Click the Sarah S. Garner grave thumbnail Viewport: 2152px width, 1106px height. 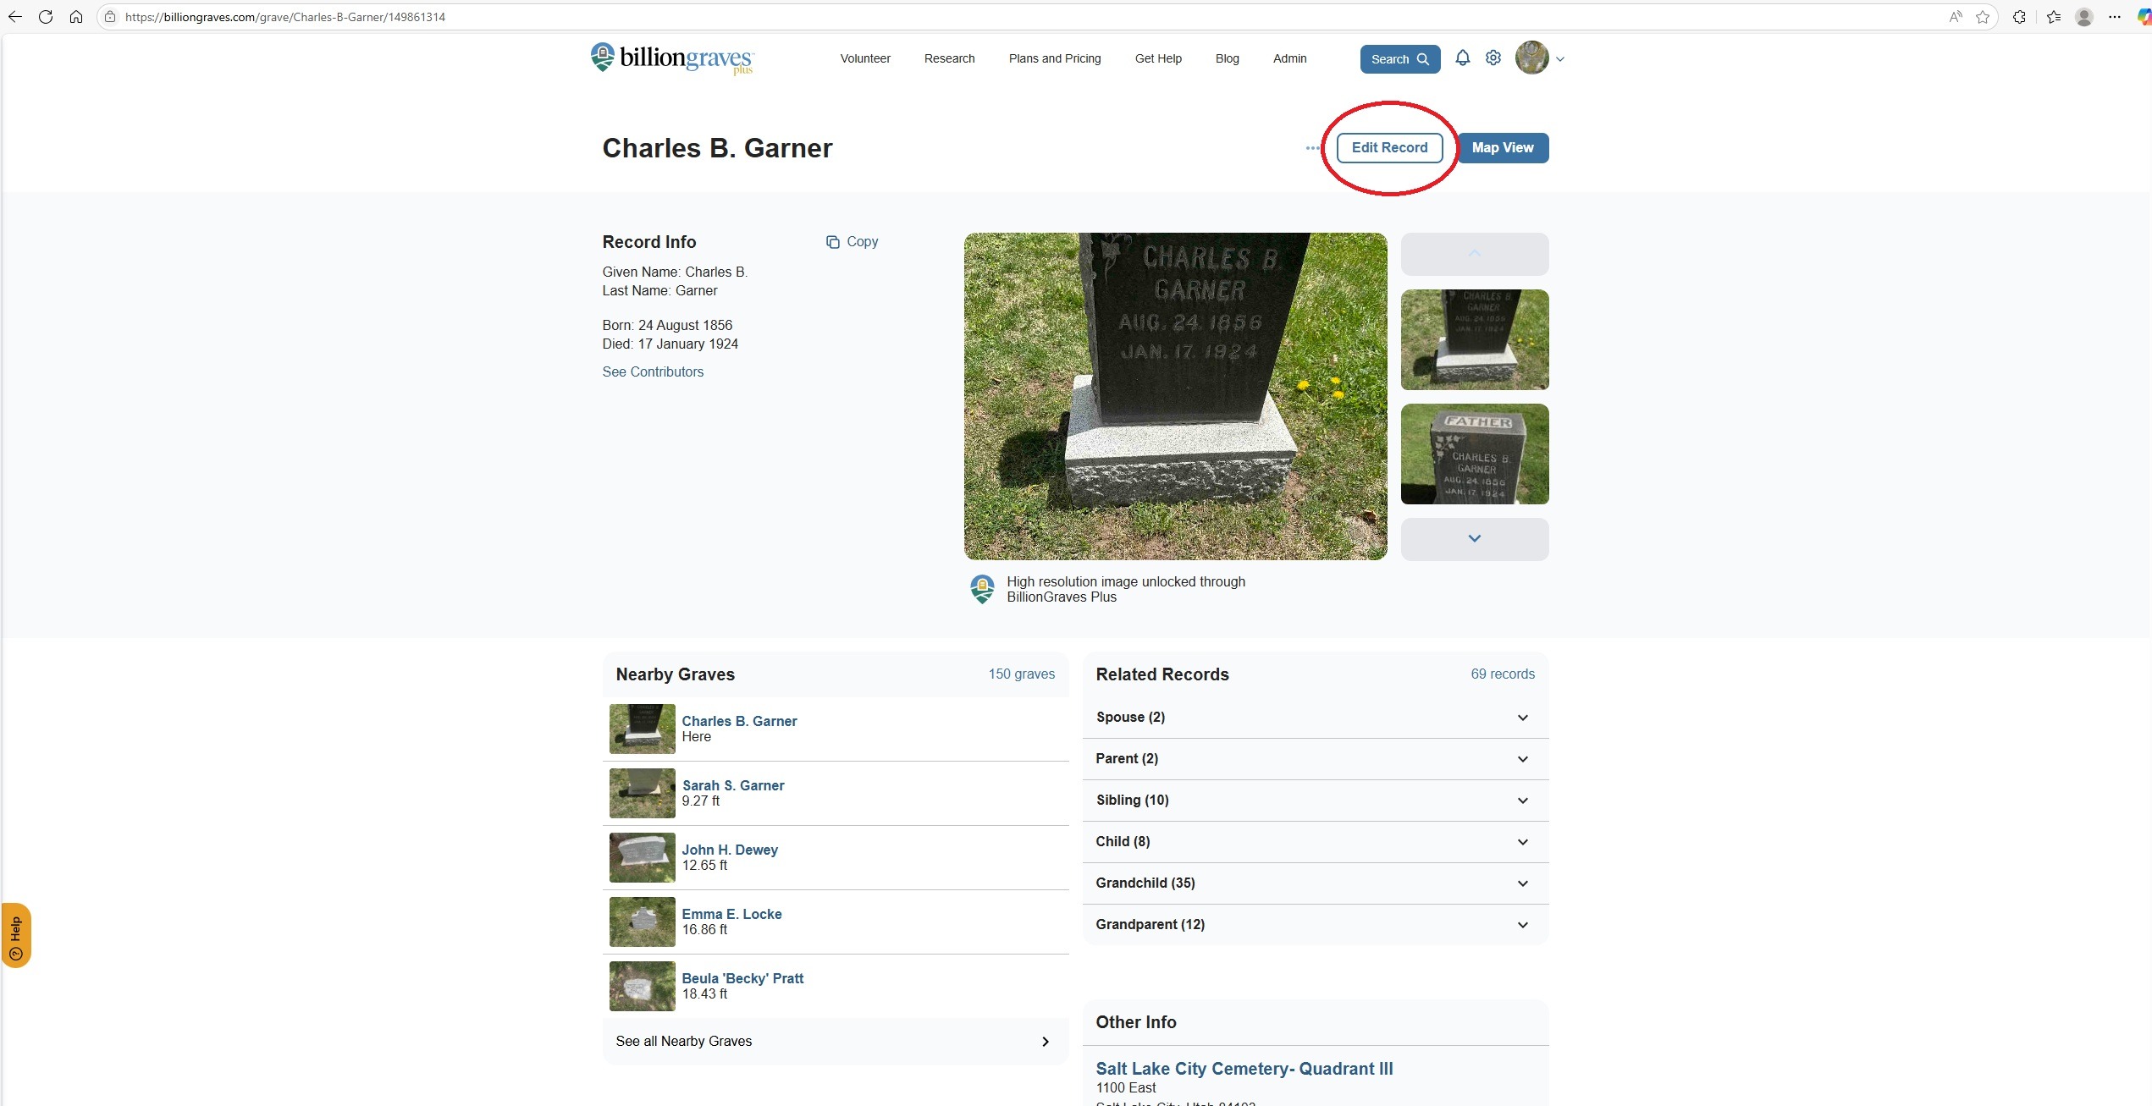pos(642,793)
